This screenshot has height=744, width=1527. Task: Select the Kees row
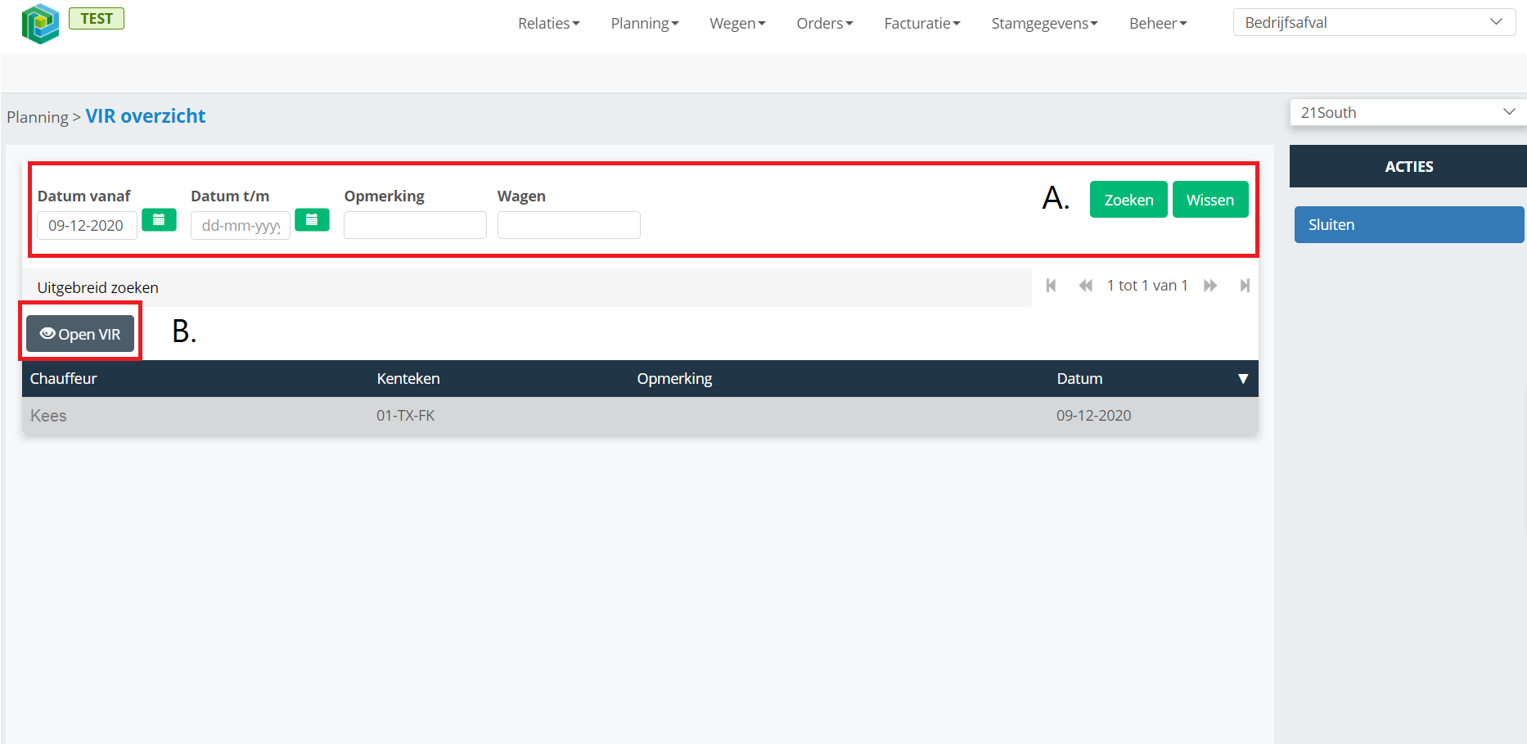pyautogui.click(x=640, y=416)
